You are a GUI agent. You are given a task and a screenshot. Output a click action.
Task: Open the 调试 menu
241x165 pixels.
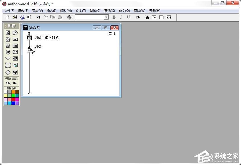coord(94,11)
